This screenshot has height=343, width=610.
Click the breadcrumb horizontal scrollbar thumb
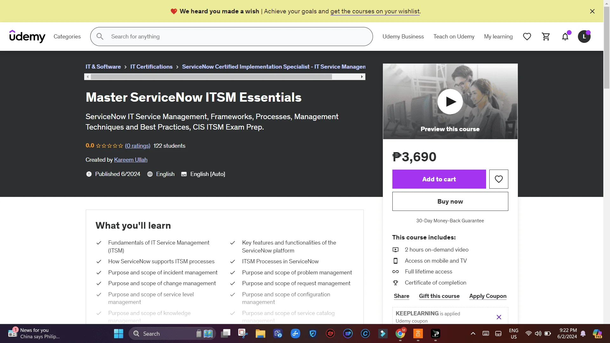(211, 77)
